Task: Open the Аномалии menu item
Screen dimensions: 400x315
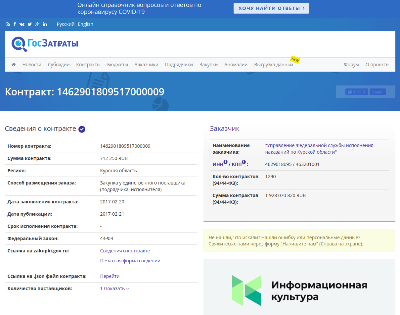Action: [236, 65]
